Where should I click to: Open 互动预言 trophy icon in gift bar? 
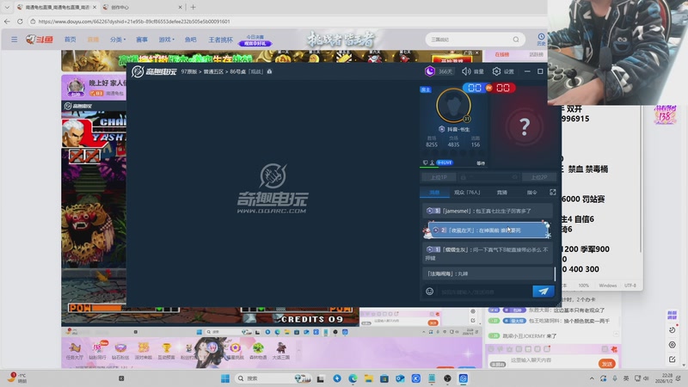(166, 350)
